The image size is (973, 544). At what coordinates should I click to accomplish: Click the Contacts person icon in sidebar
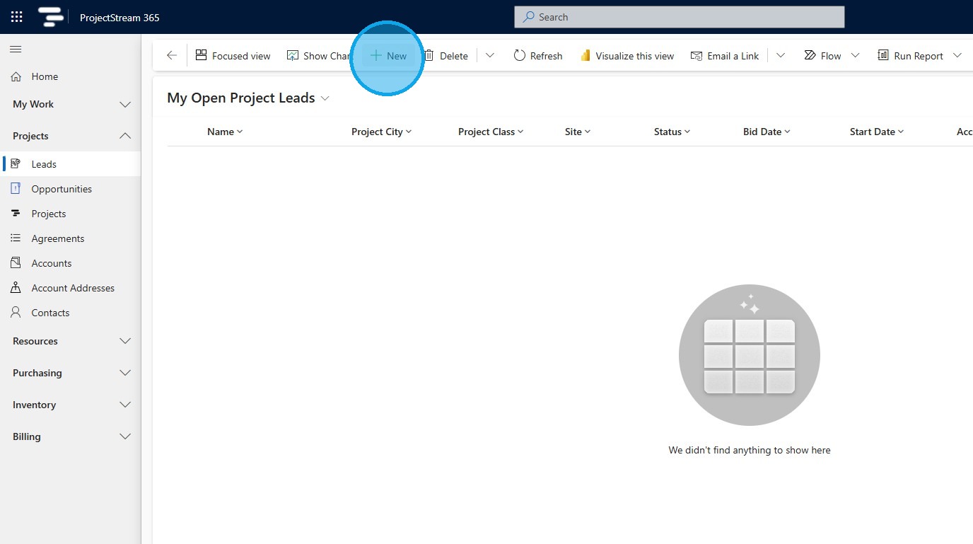(16, 312)
